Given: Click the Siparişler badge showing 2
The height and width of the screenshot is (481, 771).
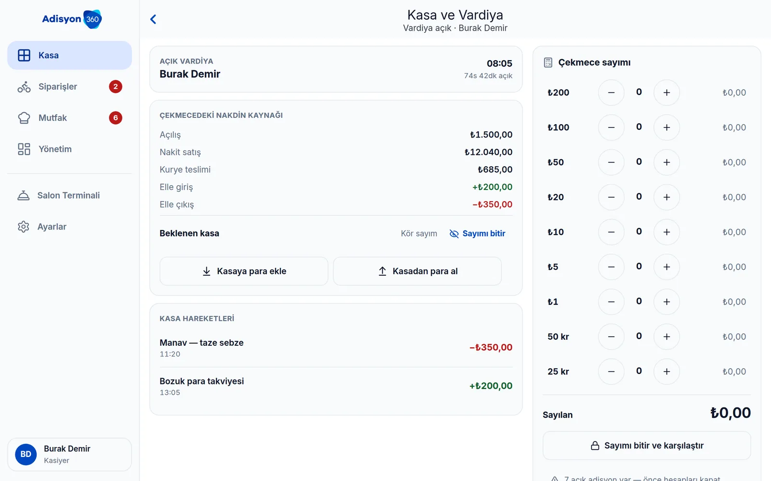Looking at the screenshot, I should click(116, 87).
